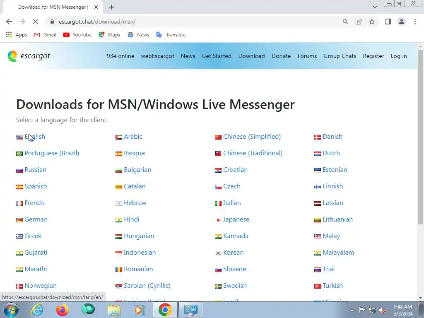The width and height of the screenshot is (424, 318).
Task: Open the YouTube bookmark
Action: tap(77, 35)
